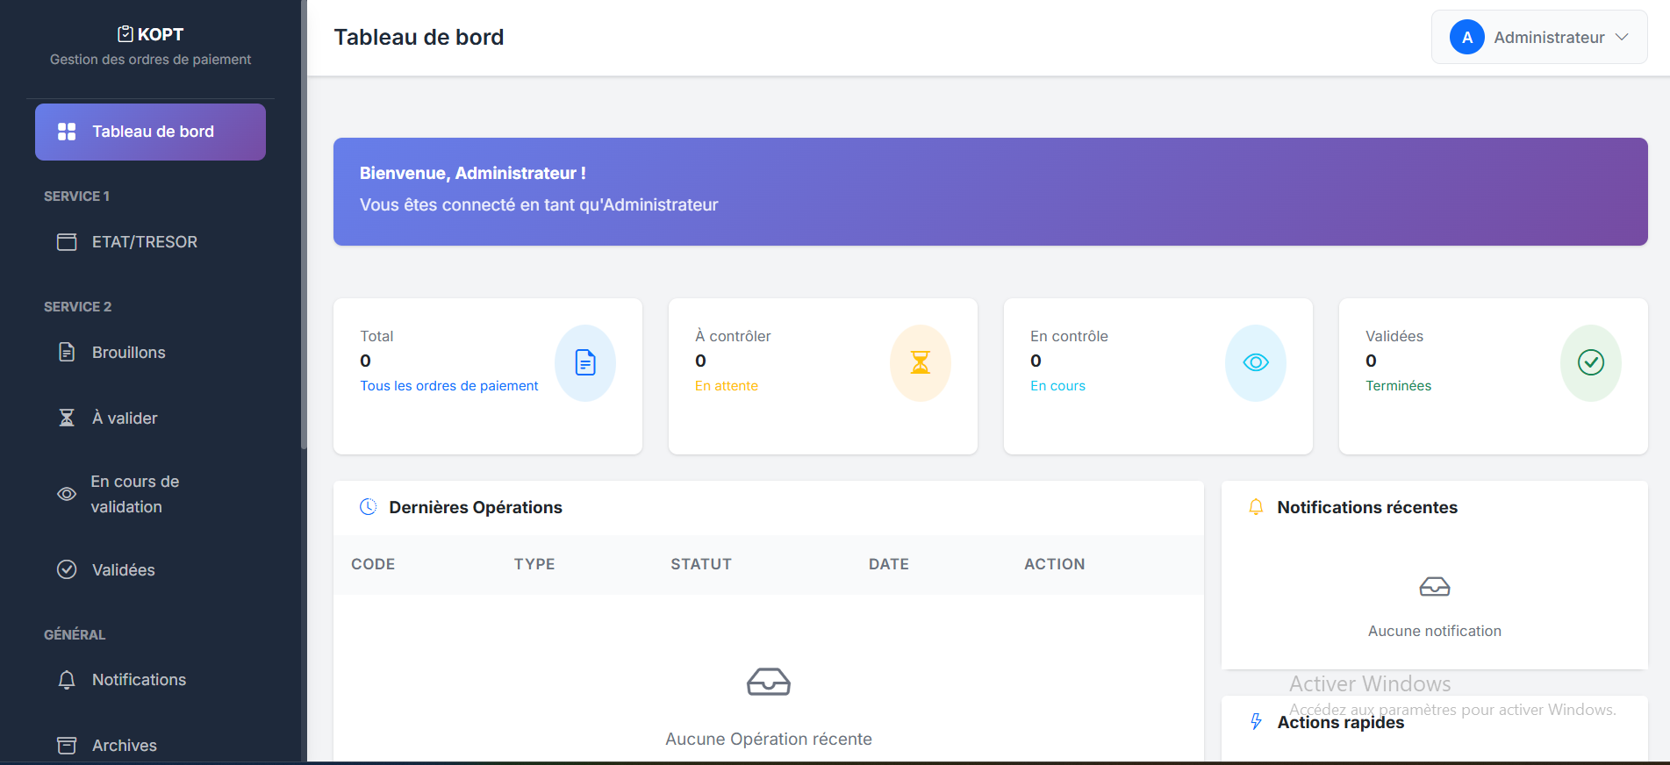The height and width of the screenshot is (765, 1670).
Task: Open En cours de validation page
Action: pos(134,494)
